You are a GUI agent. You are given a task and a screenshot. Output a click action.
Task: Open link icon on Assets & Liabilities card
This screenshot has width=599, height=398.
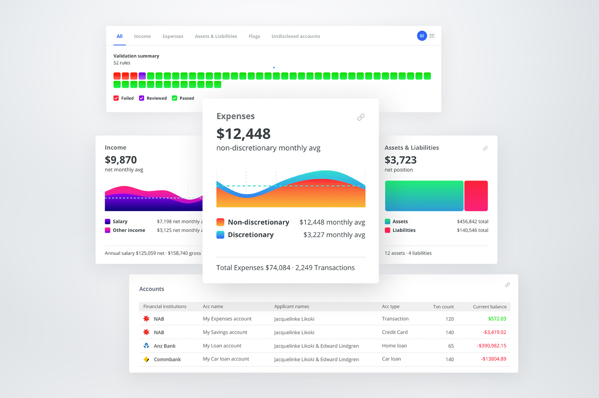point(485,148)
